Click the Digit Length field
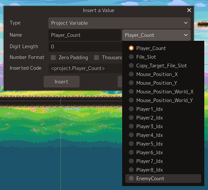Viewport: 208px width, 190px height. (x=85, y=47)
